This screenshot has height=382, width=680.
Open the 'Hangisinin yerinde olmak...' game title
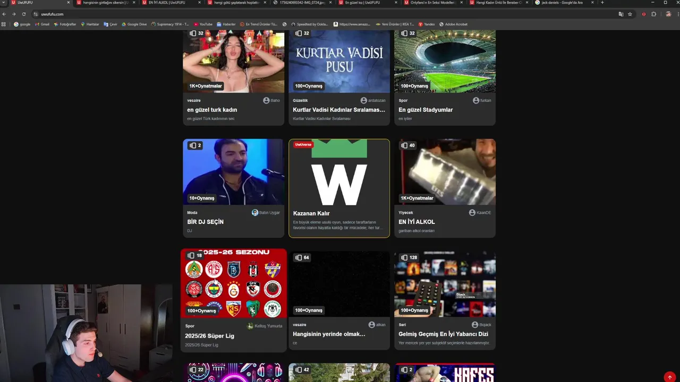click(329, 334)
